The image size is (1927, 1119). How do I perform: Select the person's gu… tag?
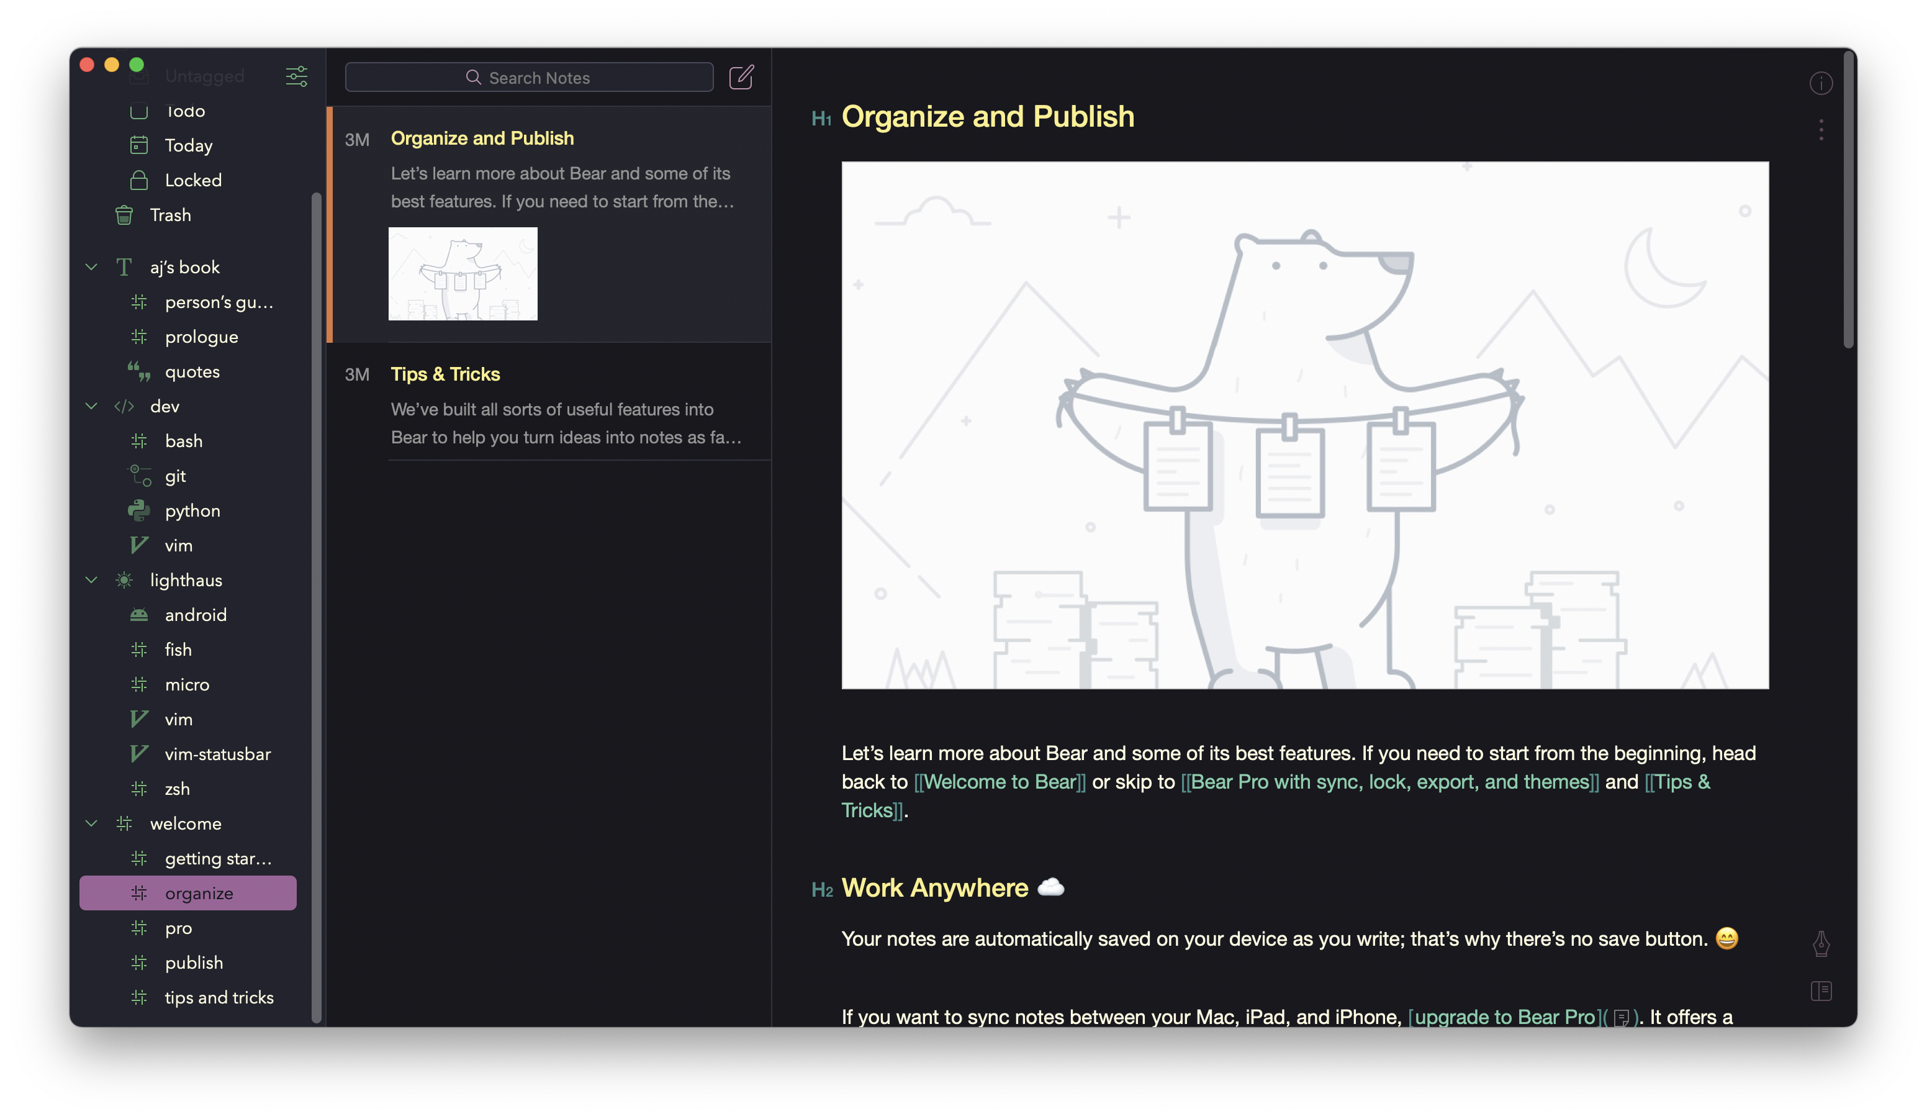pos(188,302)
